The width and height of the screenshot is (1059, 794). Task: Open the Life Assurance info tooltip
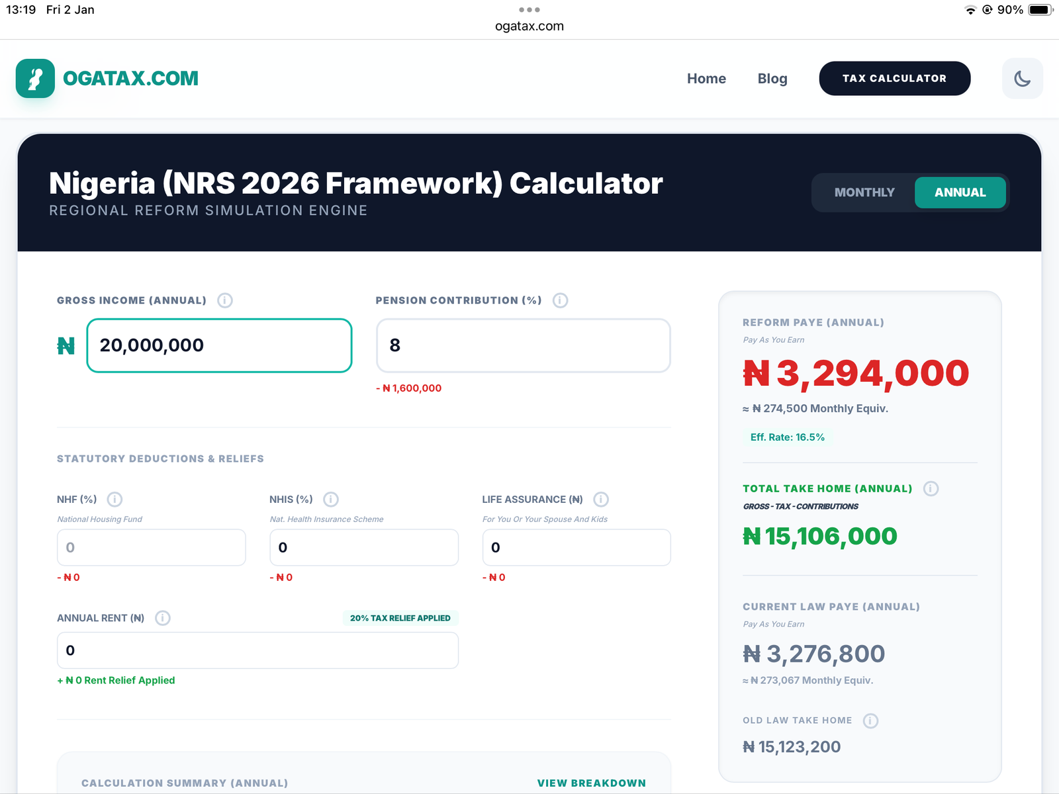pos(601,500)
